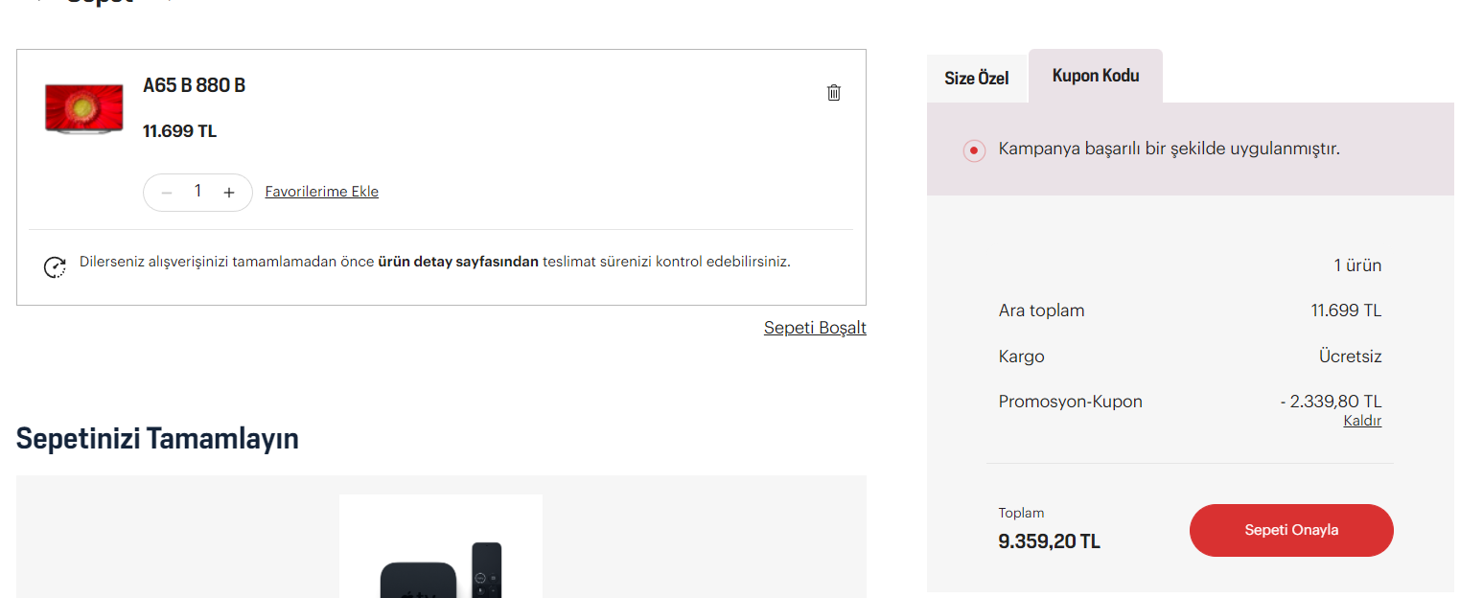
Task: Click the Kampanya başarılı campaign message
Action: pos(1170,149)
